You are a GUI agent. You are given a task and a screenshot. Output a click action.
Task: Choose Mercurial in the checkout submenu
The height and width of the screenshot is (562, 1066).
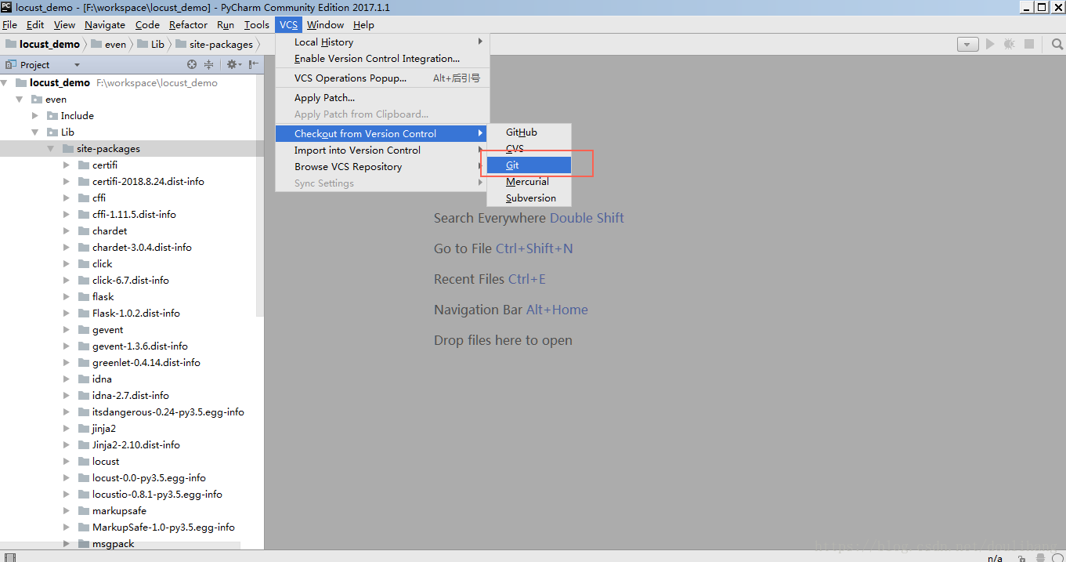tap(529, 182)
